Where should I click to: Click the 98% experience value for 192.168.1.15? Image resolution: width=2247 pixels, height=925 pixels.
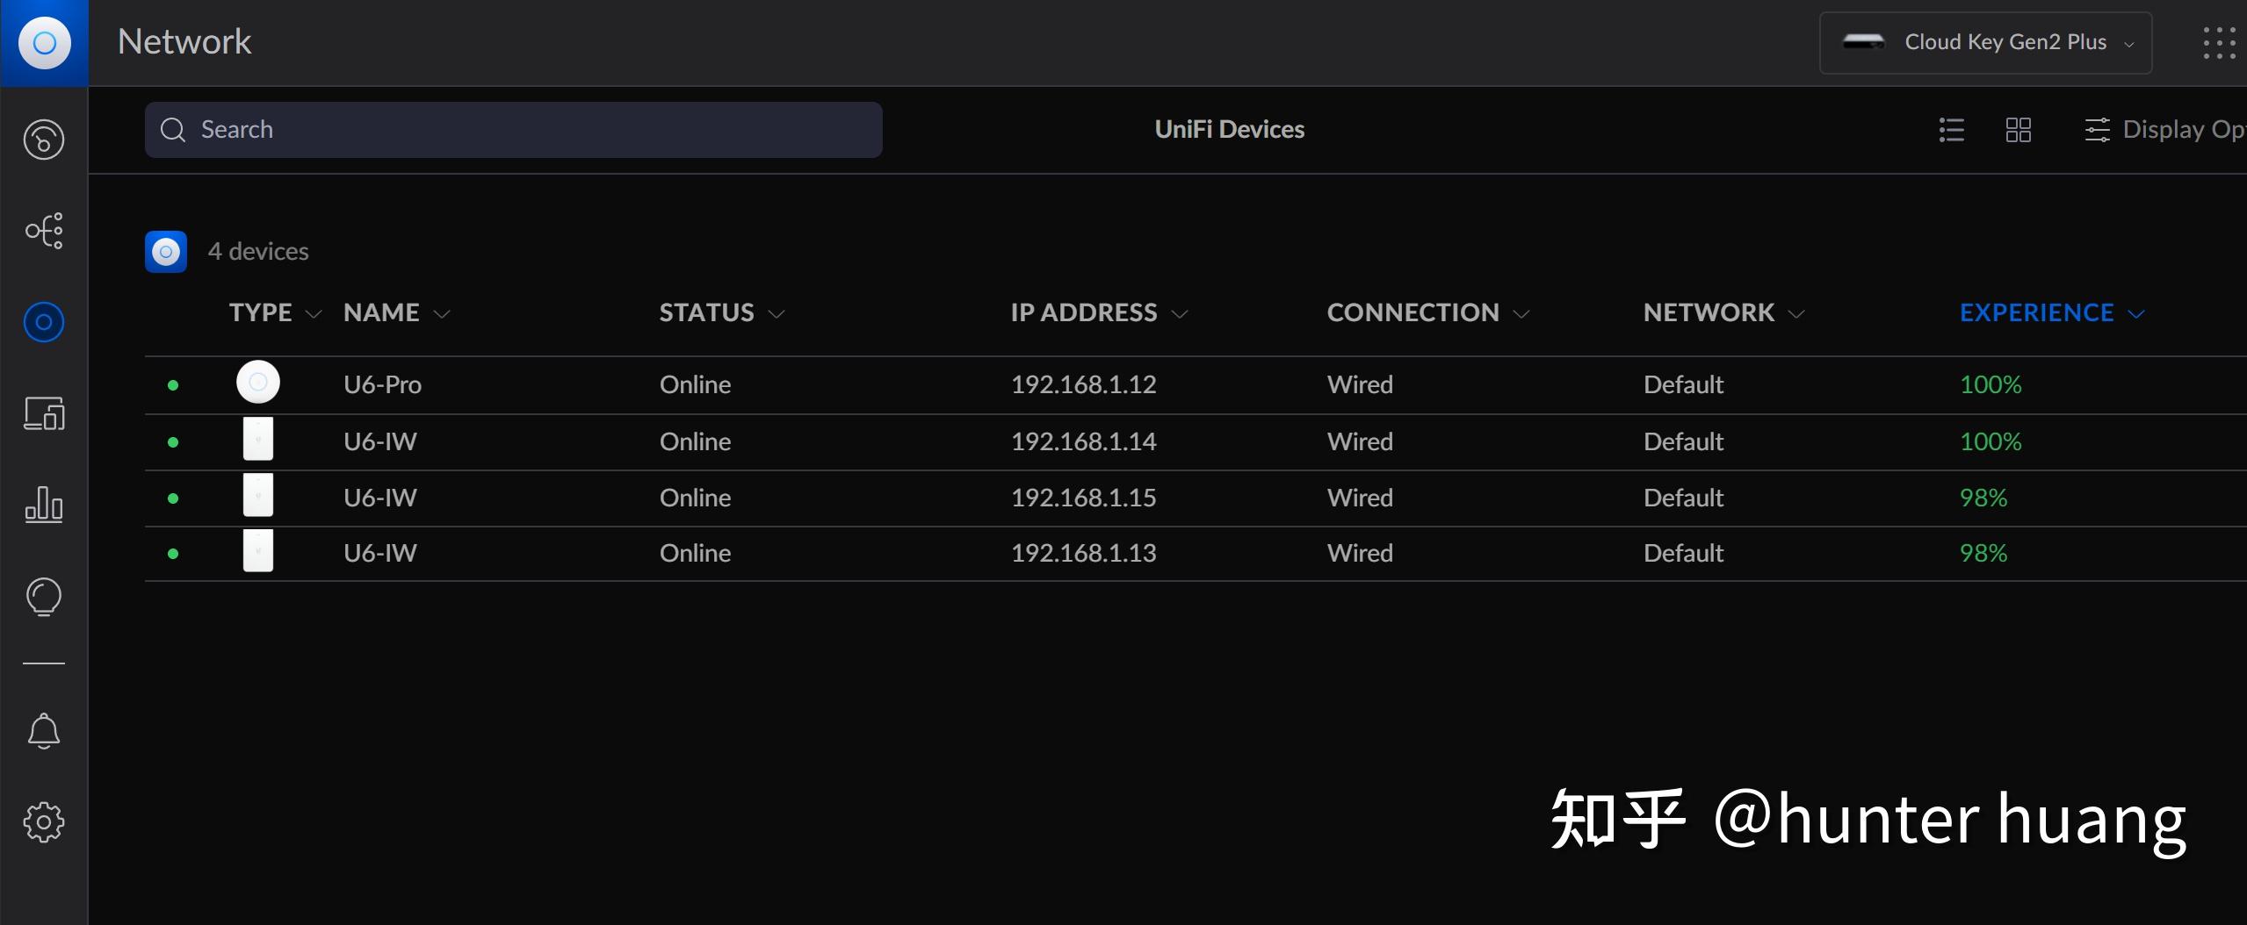1983,497
